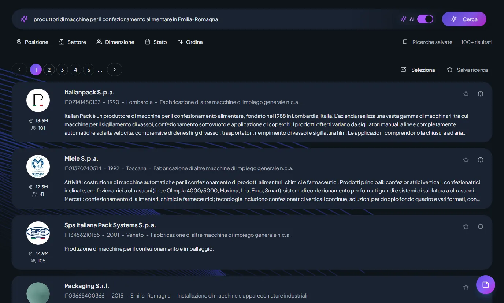
Task: Open the Italianpack S.p.a. company logo
Action: pyautogui.click(x=38, y=100)
